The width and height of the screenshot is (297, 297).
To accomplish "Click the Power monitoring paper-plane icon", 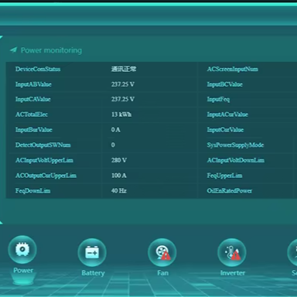I will [x=13, y=49].
